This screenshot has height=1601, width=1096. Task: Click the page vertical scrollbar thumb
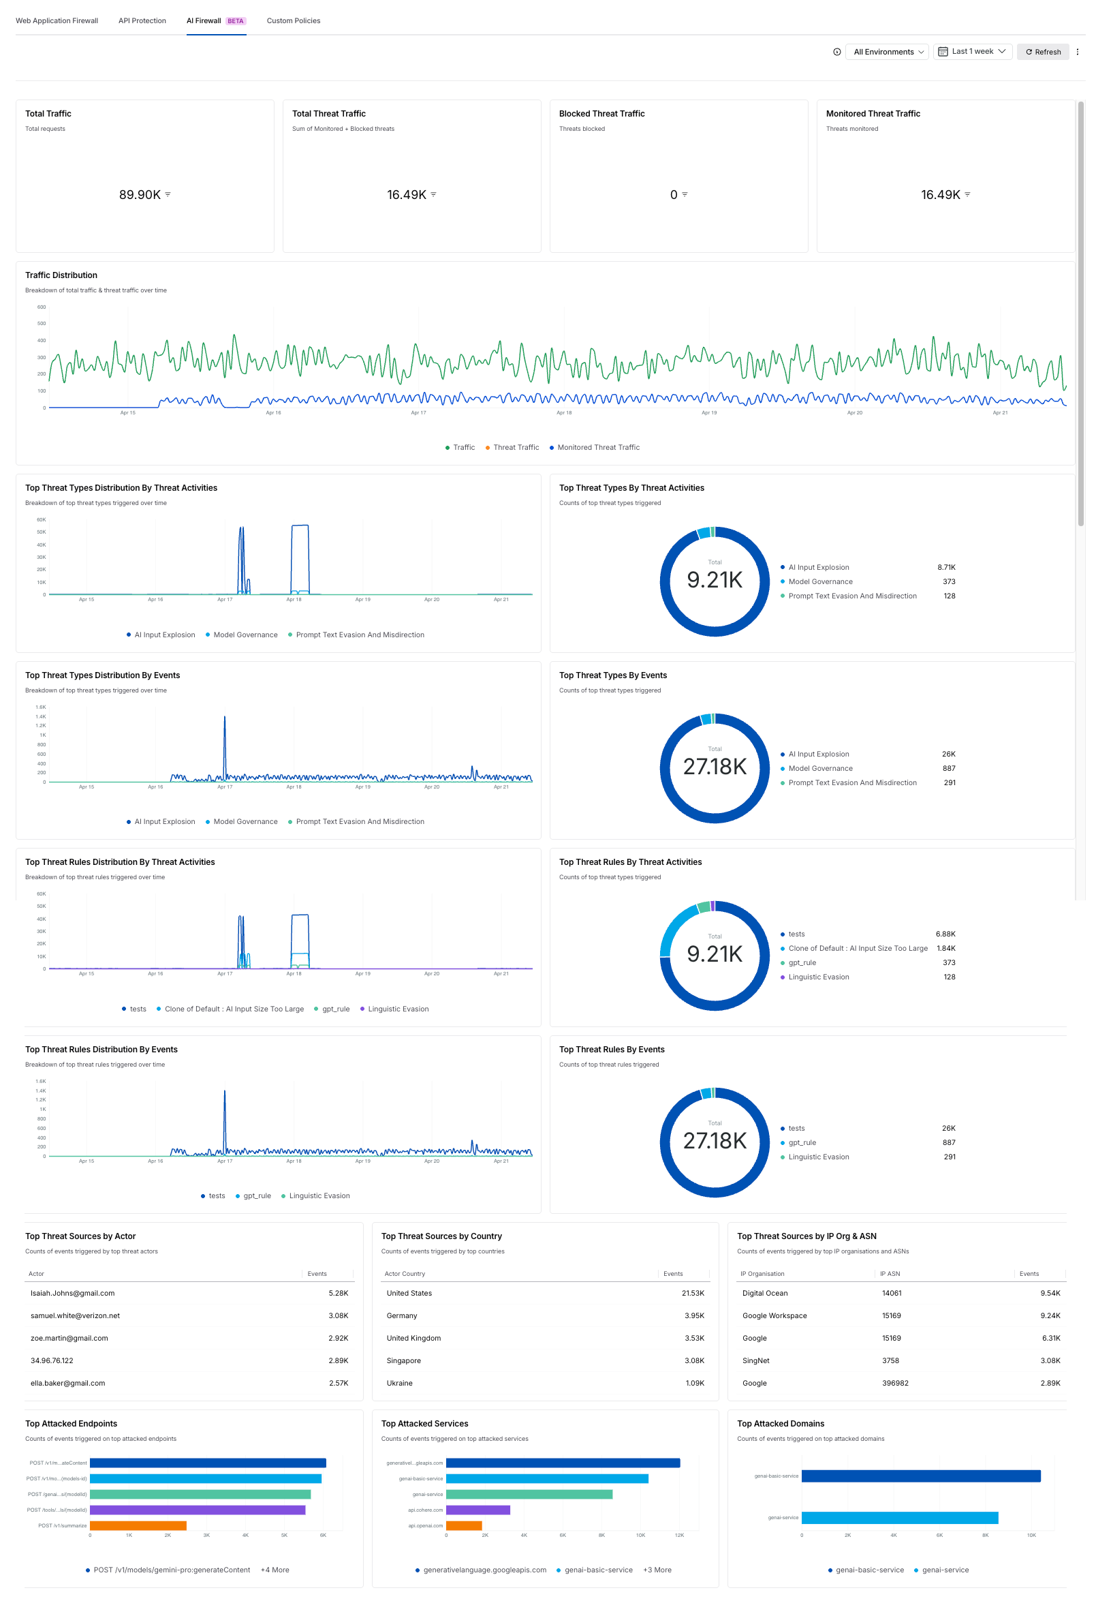pyautogui.click(x=1081, y=314)
